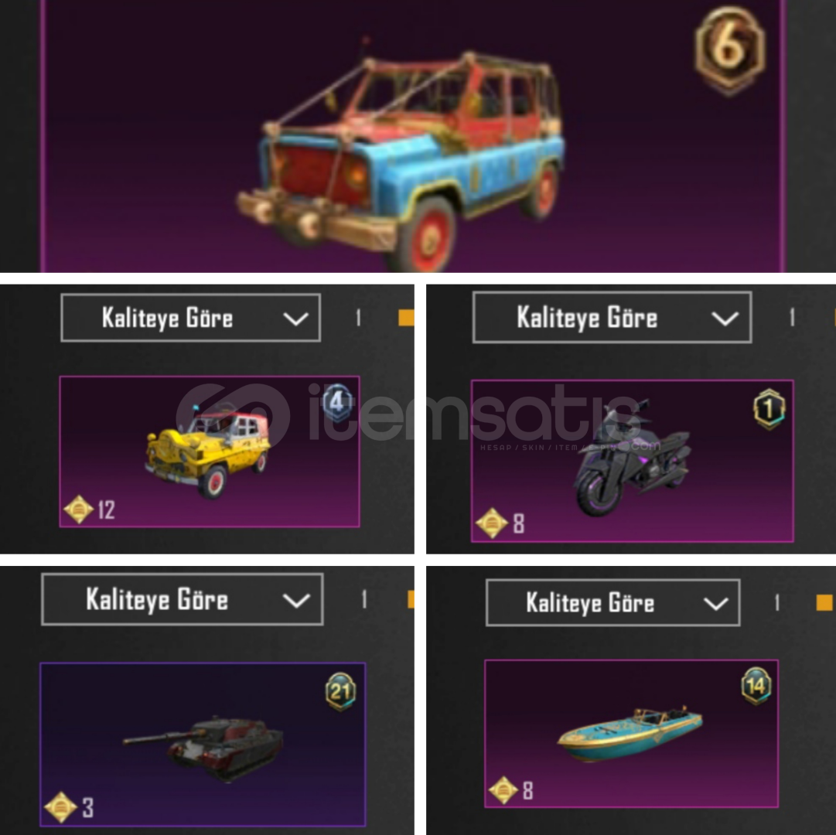
Task: Click the level 1 badge on motorcycle card
Action: [769, 409]
